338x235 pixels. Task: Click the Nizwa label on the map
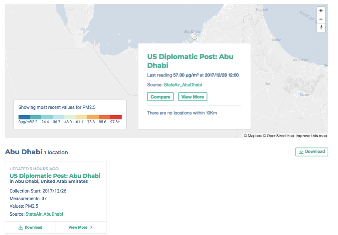[304, 95]
